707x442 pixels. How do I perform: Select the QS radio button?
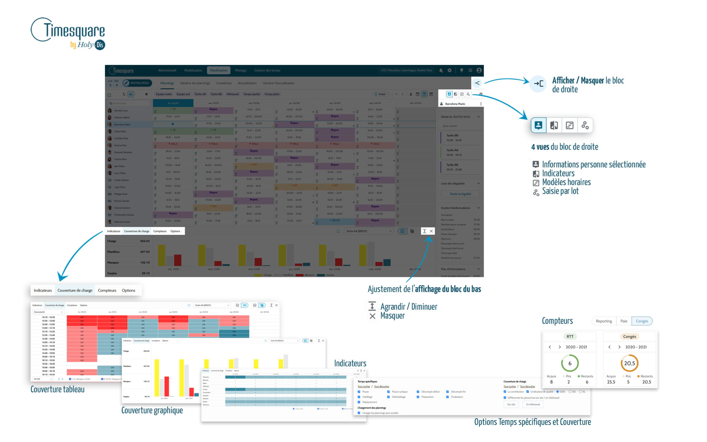[570, 392]
